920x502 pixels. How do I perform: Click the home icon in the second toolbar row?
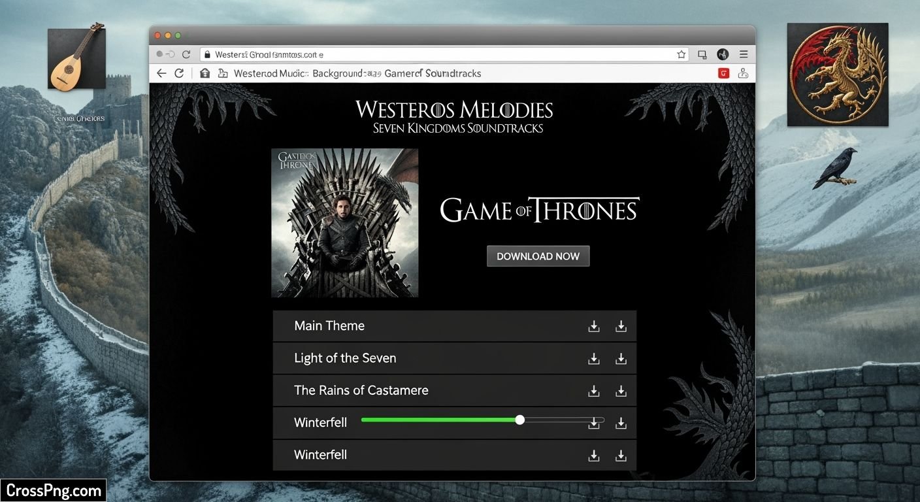pyautogui.click(x=205, y=73)
